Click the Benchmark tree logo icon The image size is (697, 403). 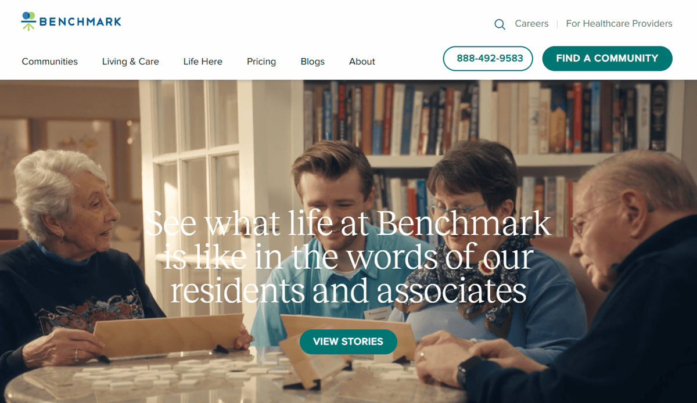(28, 21)
